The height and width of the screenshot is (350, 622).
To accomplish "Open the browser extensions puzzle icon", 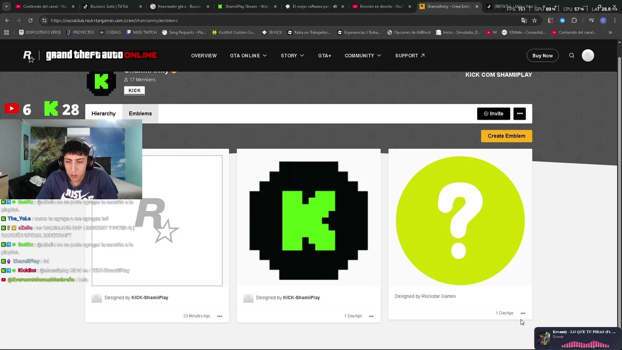I will [574, 20].
